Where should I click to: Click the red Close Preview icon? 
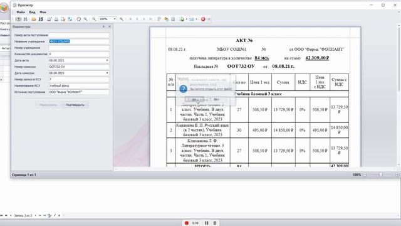[x=203, y=19]
